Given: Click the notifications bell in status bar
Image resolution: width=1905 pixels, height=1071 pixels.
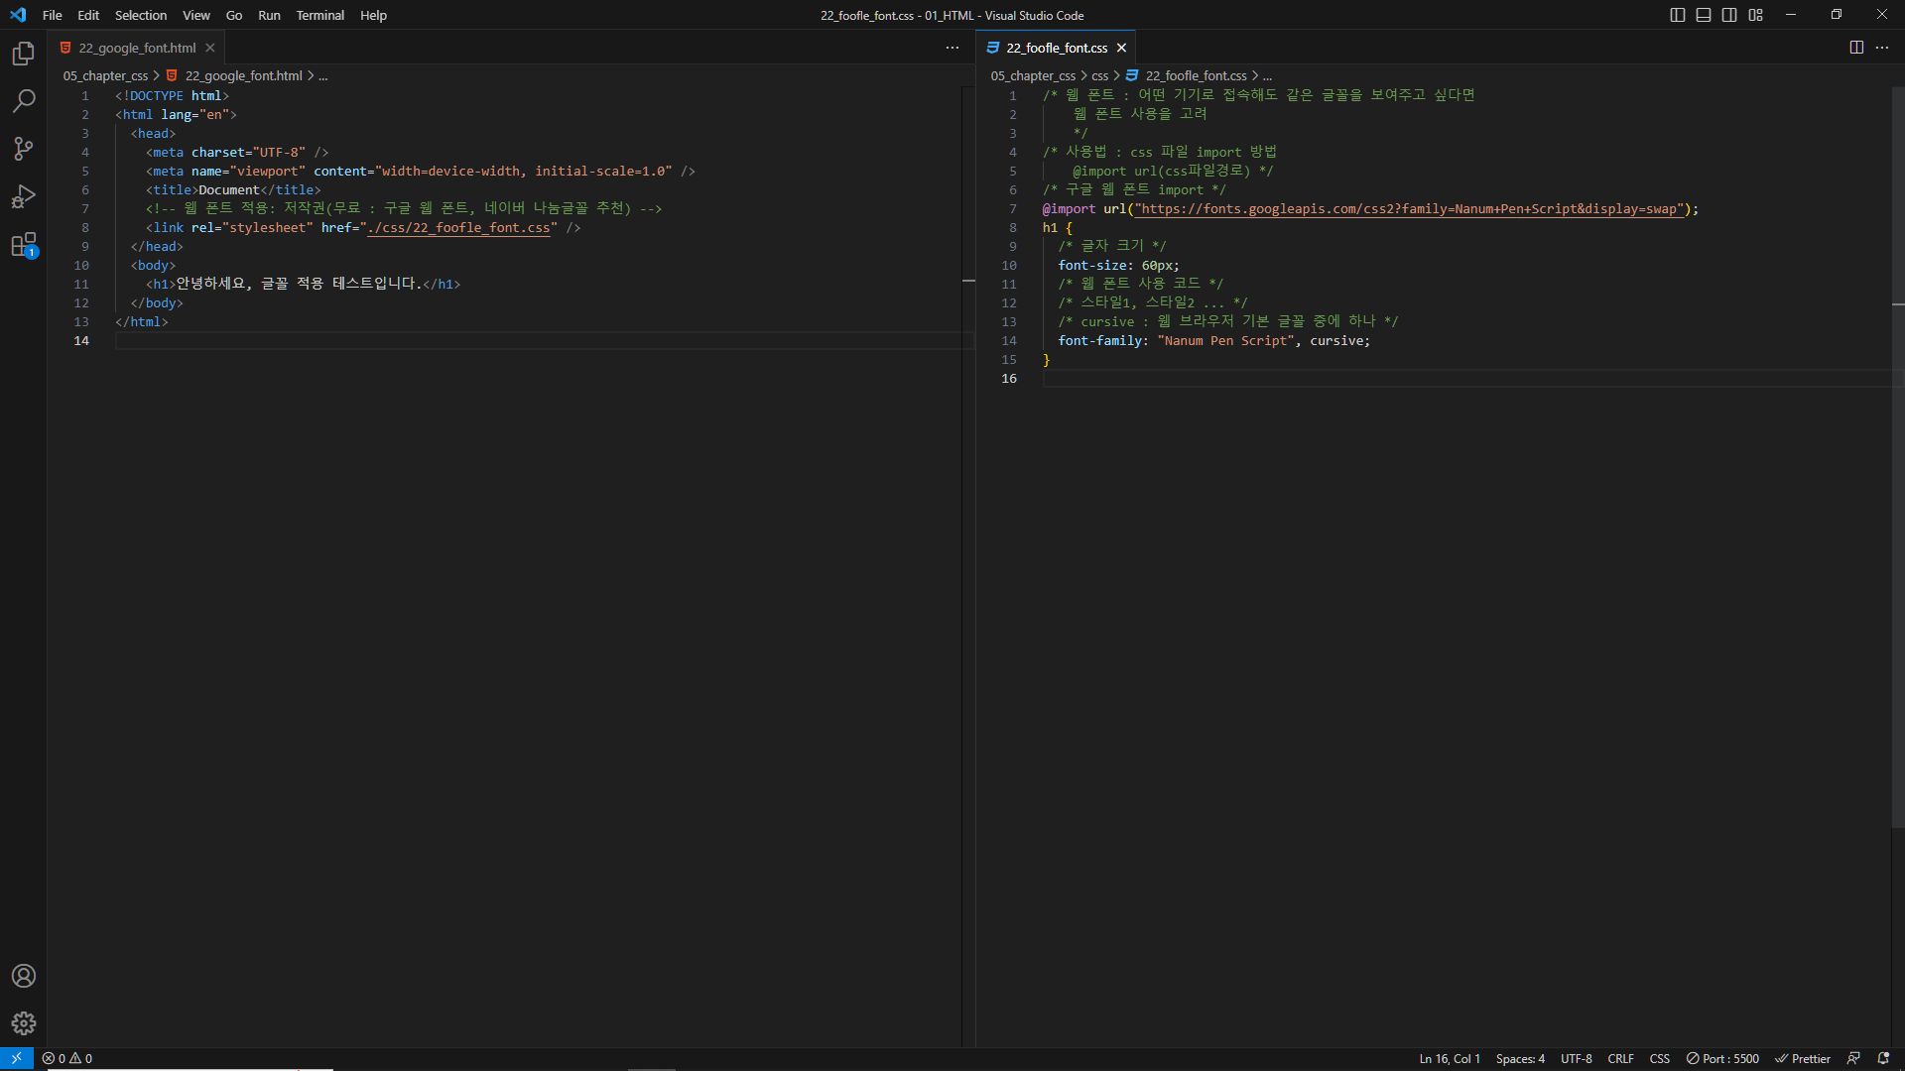Looking at the screenshot, I should point(1883,1058).
